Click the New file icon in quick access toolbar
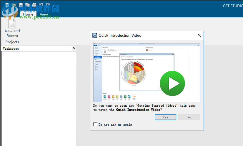This screenshot has width=243, height=146. (x=7, y=5)
